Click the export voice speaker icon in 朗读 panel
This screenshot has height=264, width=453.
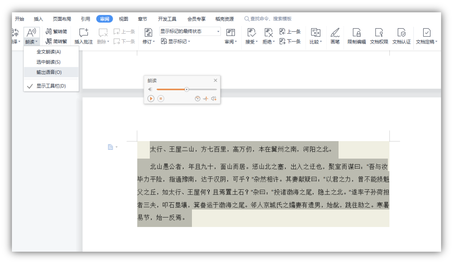tap(214, 99)
